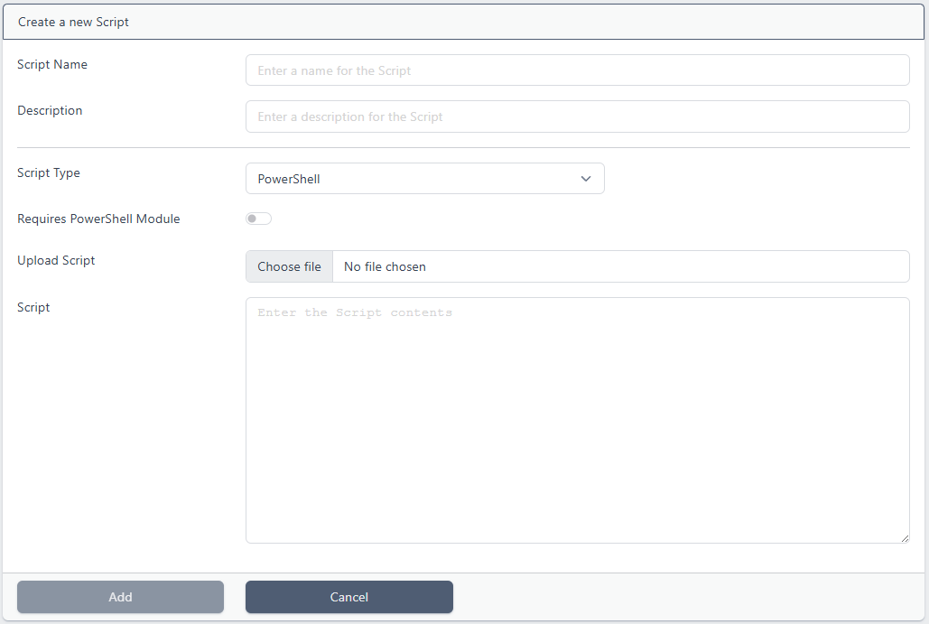The width and height of the screenshot is (929, 624).
Task: Click the Description label
Action: tap(50, 110)
